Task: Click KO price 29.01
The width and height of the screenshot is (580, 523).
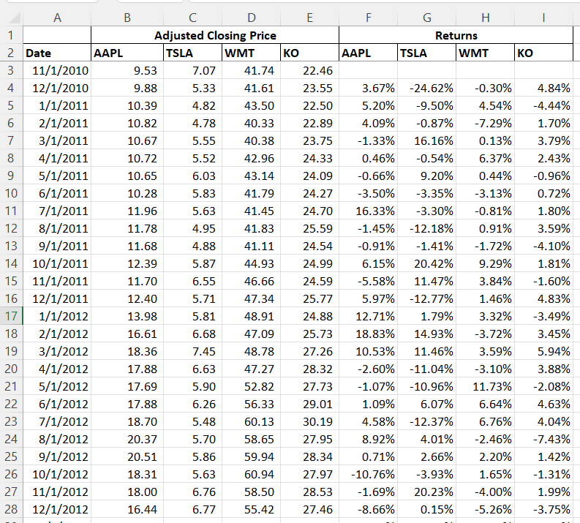Action: coord(309,404)
